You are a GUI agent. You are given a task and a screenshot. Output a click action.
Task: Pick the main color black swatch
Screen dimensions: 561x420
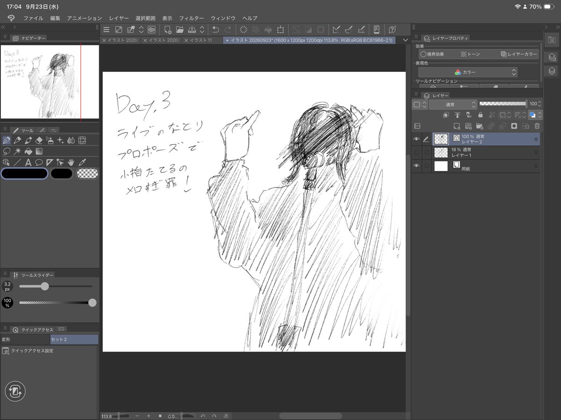point(25,174)
